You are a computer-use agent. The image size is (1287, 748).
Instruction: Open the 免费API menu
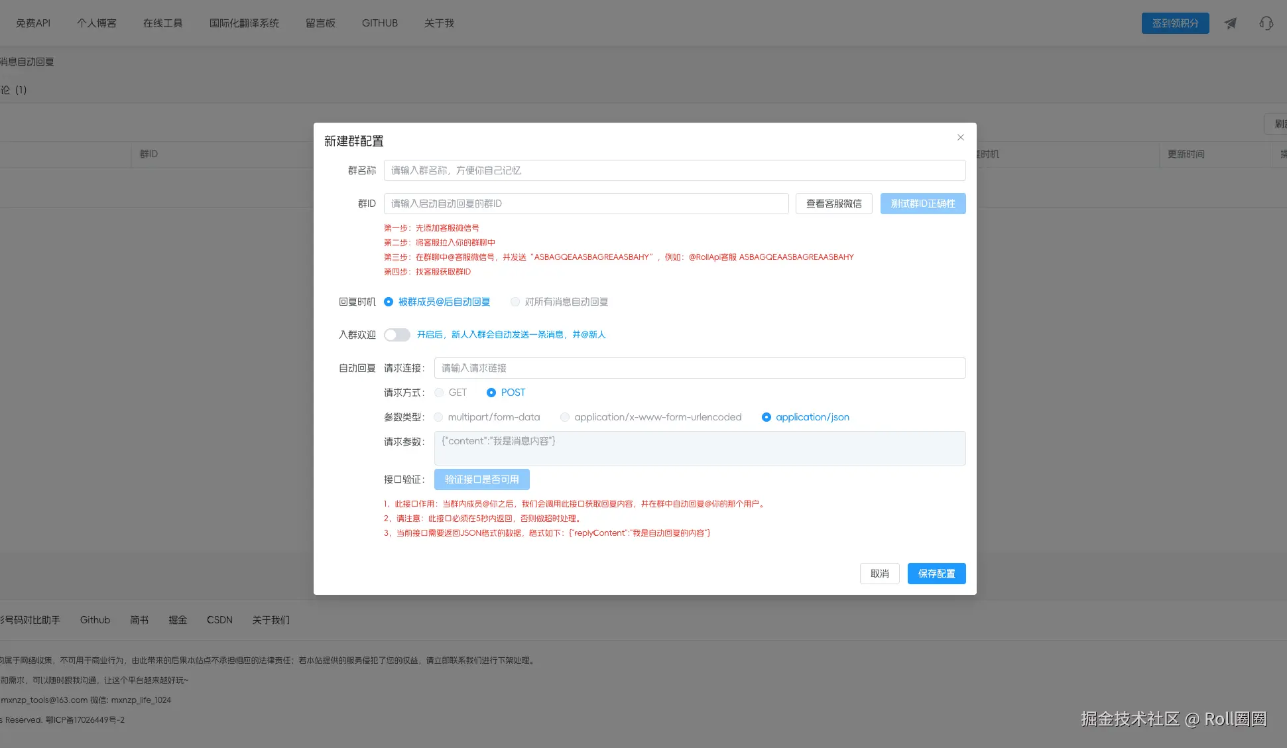[33, 23]
